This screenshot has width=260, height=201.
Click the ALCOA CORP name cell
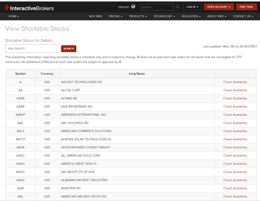(137, 90)
